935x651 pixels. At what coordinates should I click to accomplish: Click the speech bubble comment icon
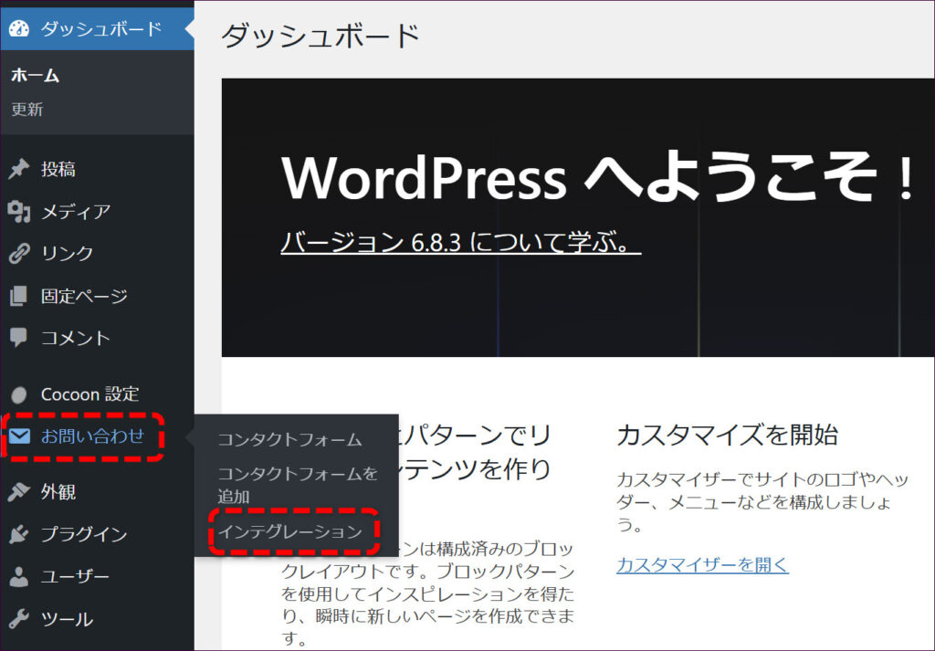[19, 338]
